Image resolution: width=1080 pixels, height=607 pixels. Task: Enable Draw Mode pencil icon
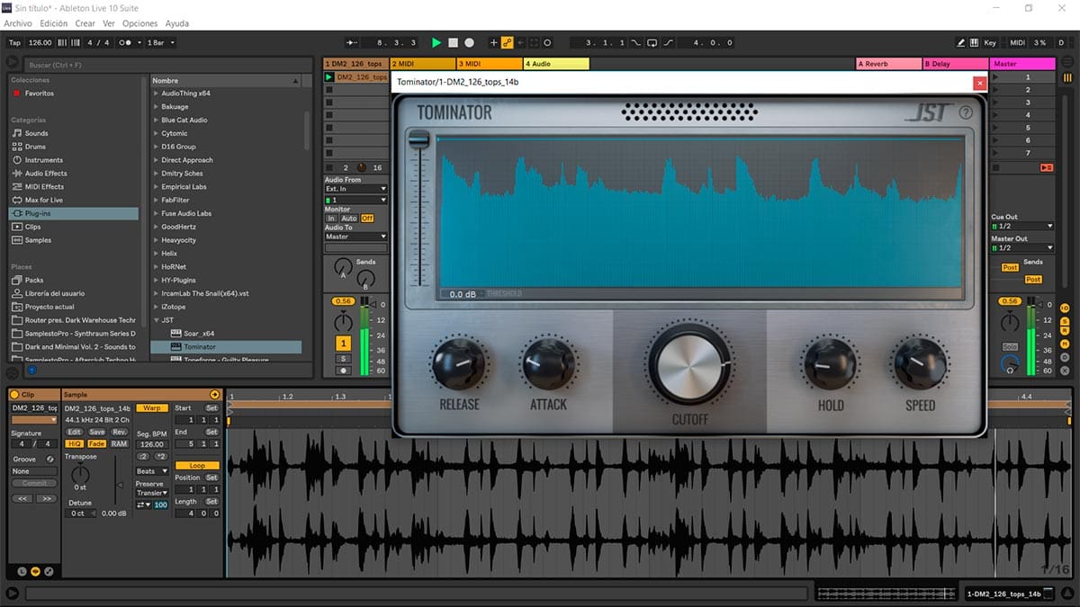[x=961, y=42]
